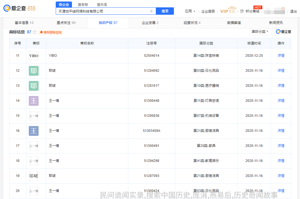Screen dimensions: 300x199
Task: Open the blue 王 trademark image in row 16
Action: coord(34,131)
